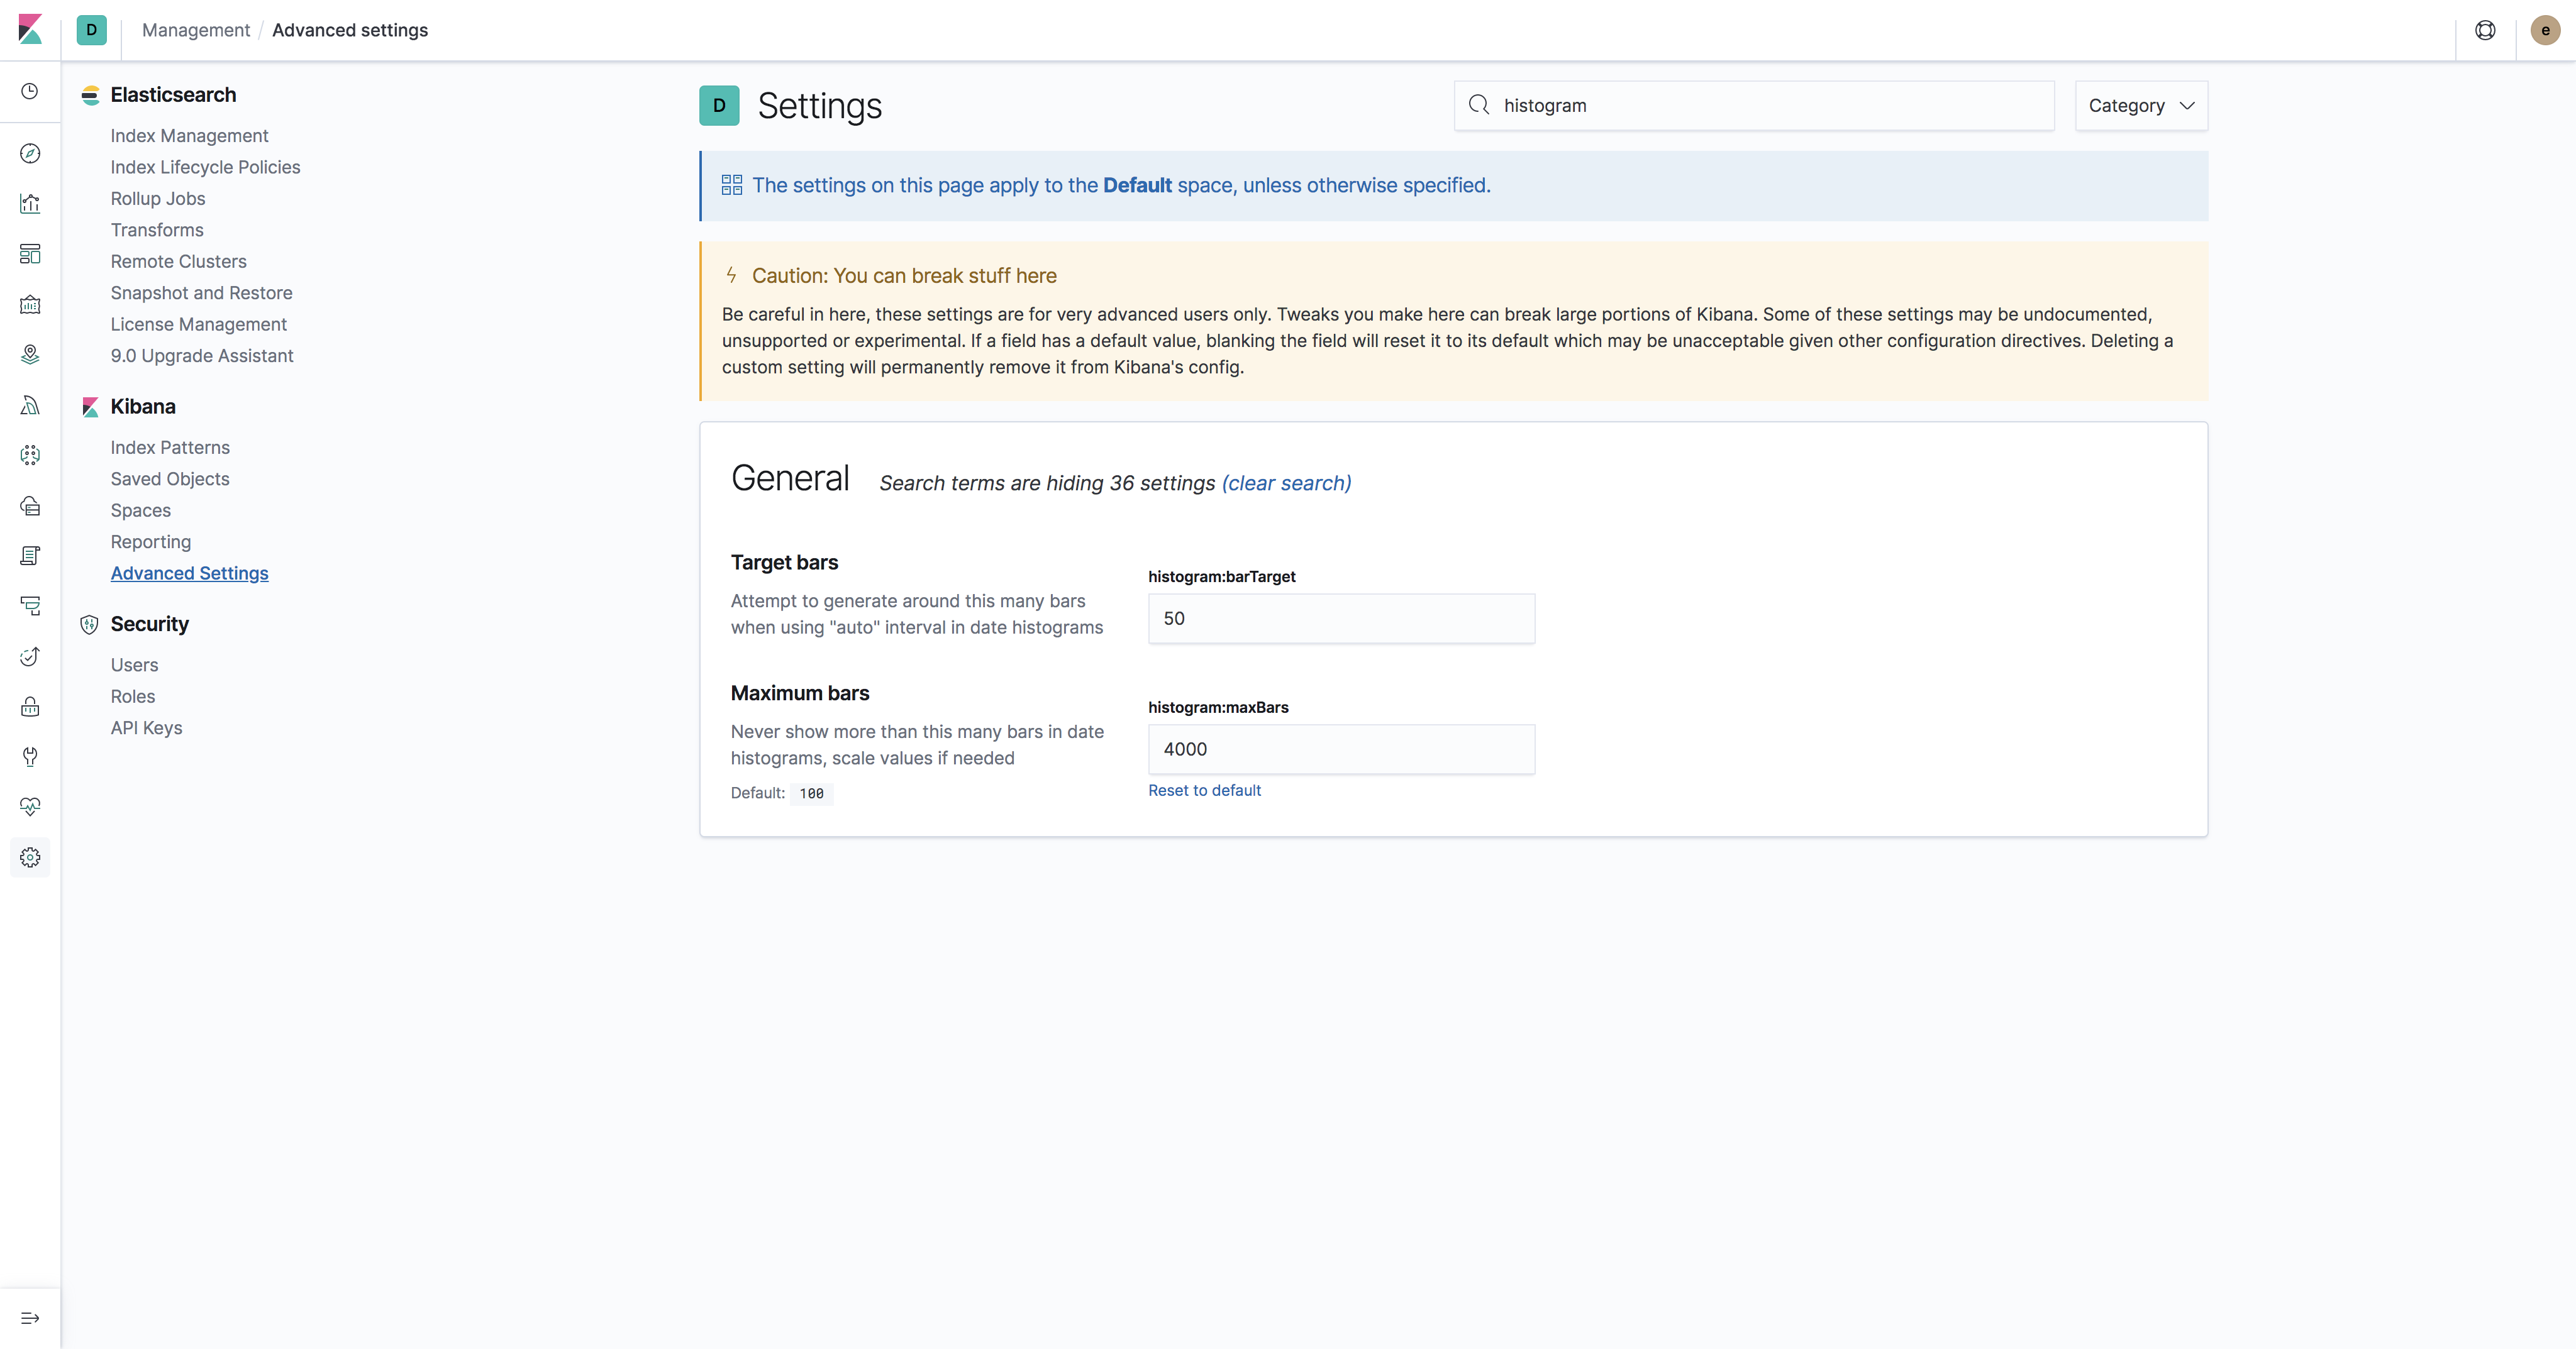Viewport: 2576px width, 1349px height.
Task: Open Snapshot and Restore page
Action: 201,293
